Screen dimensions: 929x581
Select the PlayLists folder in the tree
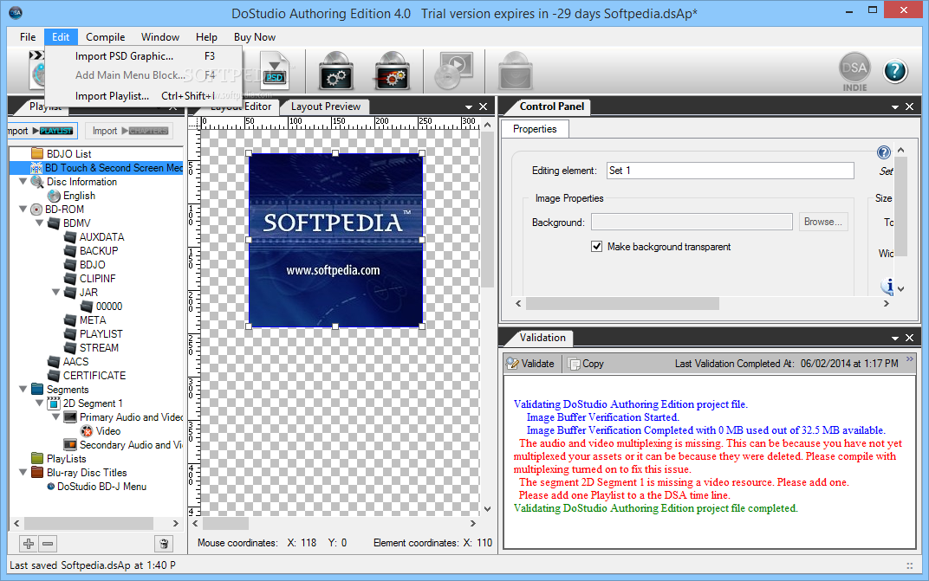coord(59,459)
